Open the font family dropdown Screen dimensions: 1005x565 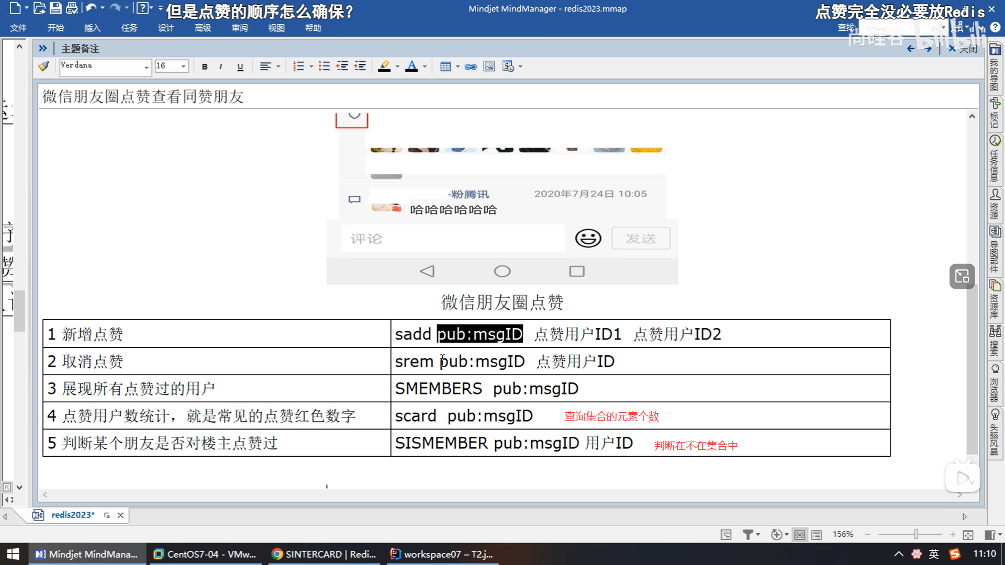coord(147,67)
